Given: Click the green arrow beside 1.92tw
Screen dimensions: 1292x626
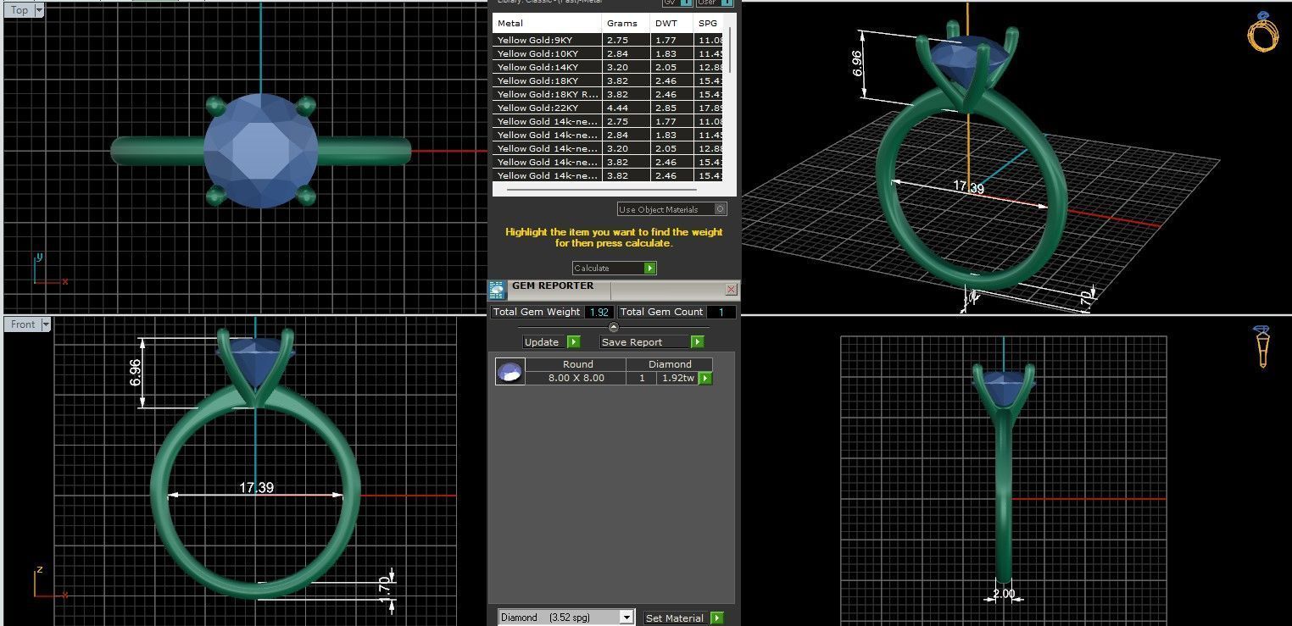Looking at the screenshot, I should [x=704, y=379].
